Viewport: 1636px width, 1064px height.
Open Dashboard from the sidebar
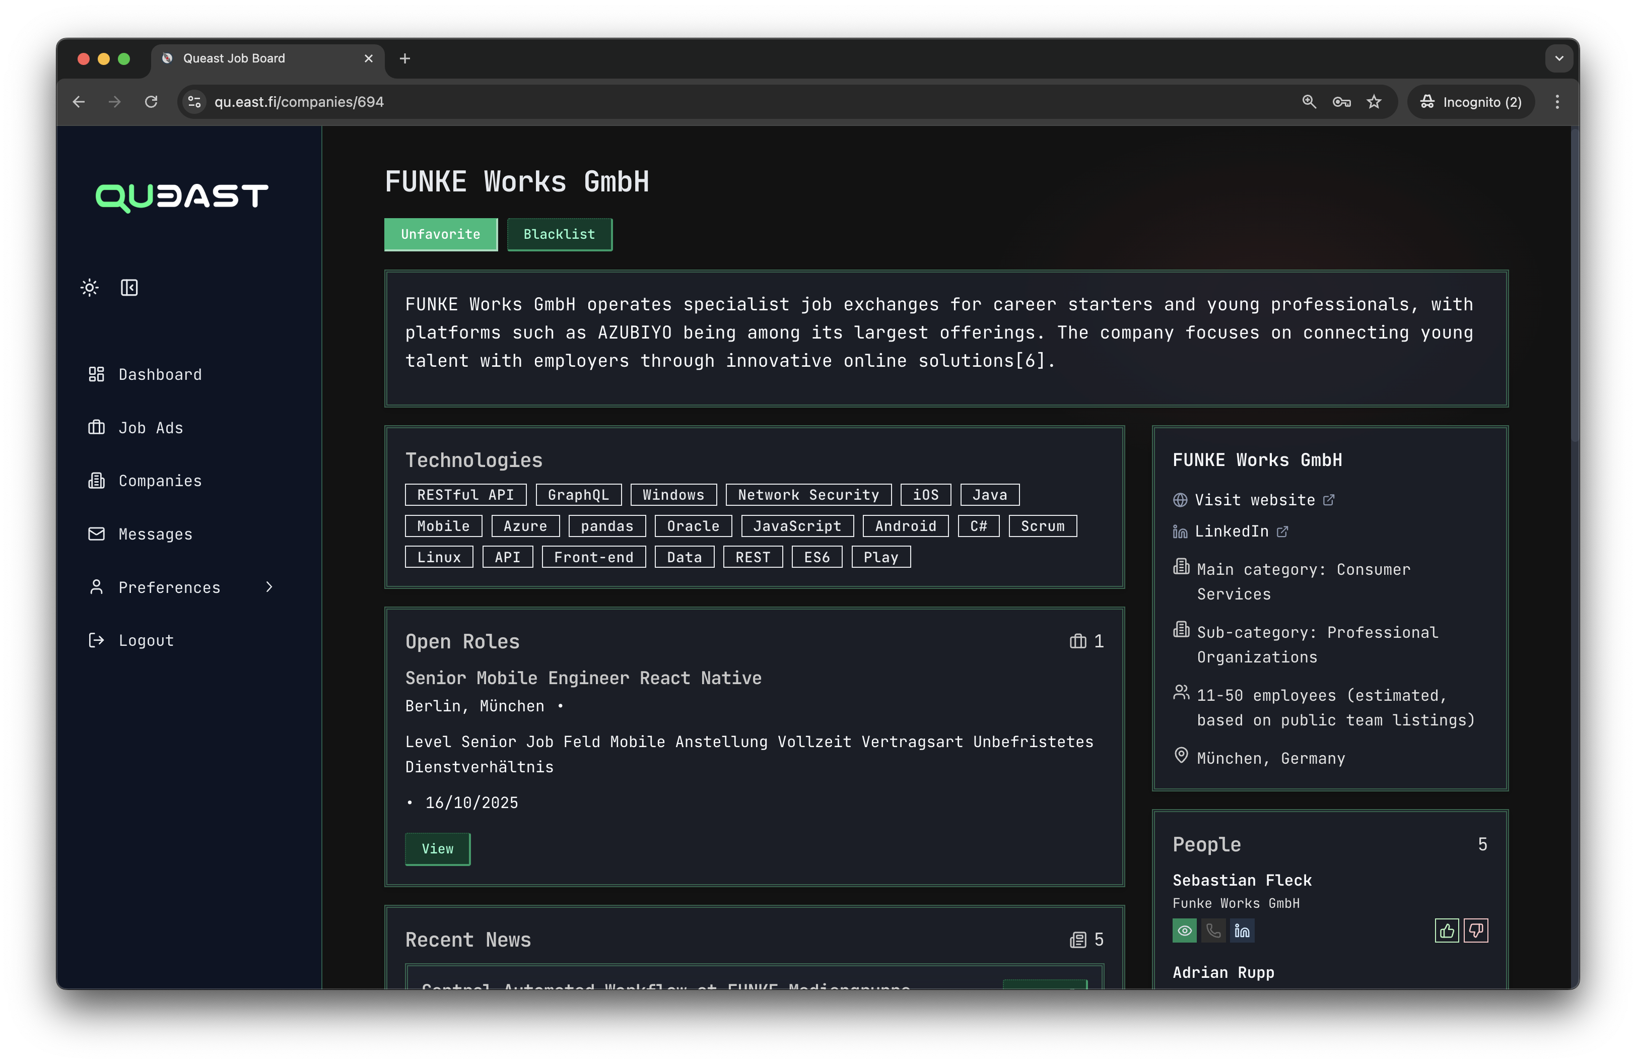(160, 374)
